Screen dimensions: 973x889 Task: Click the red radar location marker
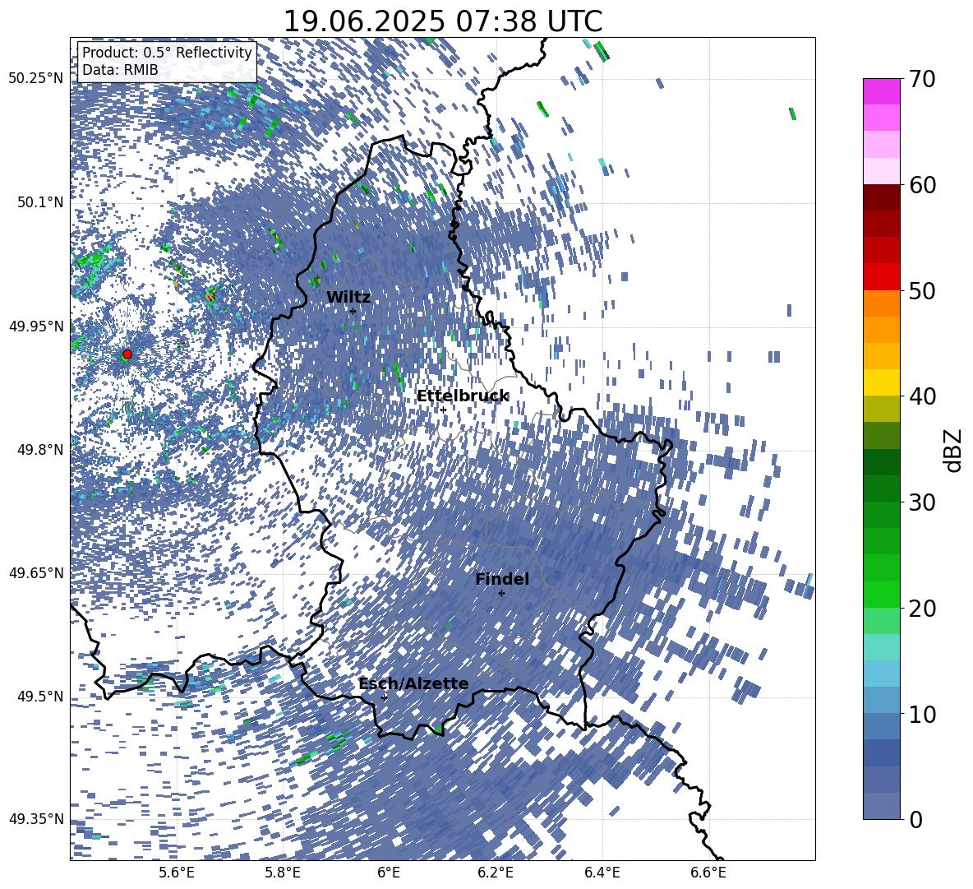click(127, 354)
